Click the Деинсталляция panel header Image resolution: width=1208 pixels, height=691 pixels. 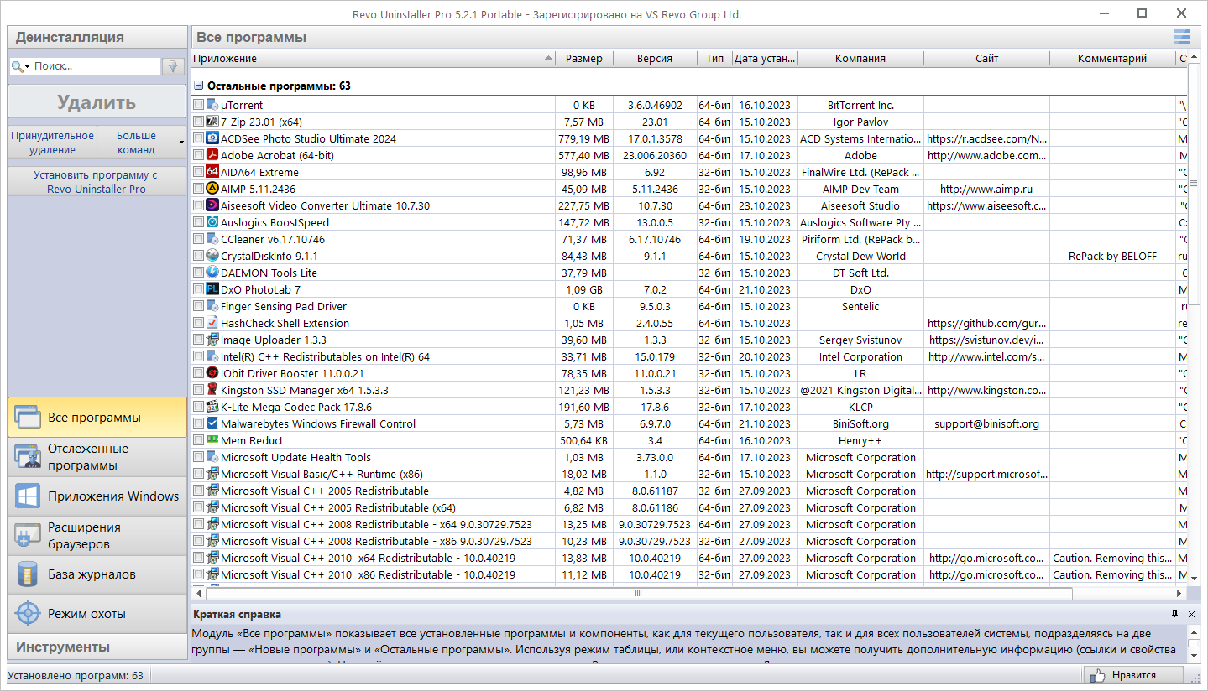[x=97, y=37]
